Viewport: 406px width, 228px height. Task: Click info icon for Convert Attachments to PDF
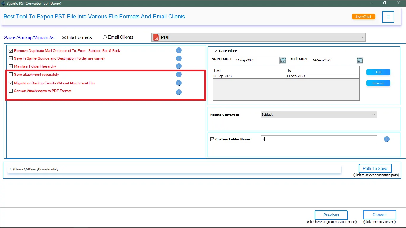tap(179, 92)
